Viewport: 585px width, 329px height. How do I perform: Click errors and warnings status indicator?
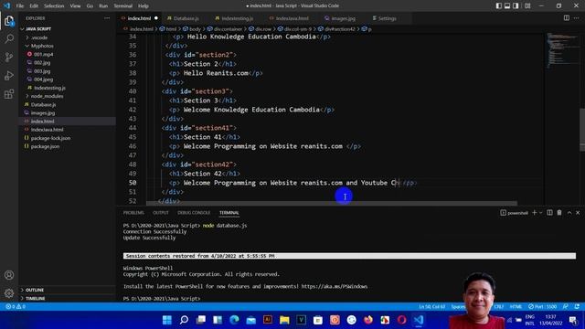pos(16,307)
